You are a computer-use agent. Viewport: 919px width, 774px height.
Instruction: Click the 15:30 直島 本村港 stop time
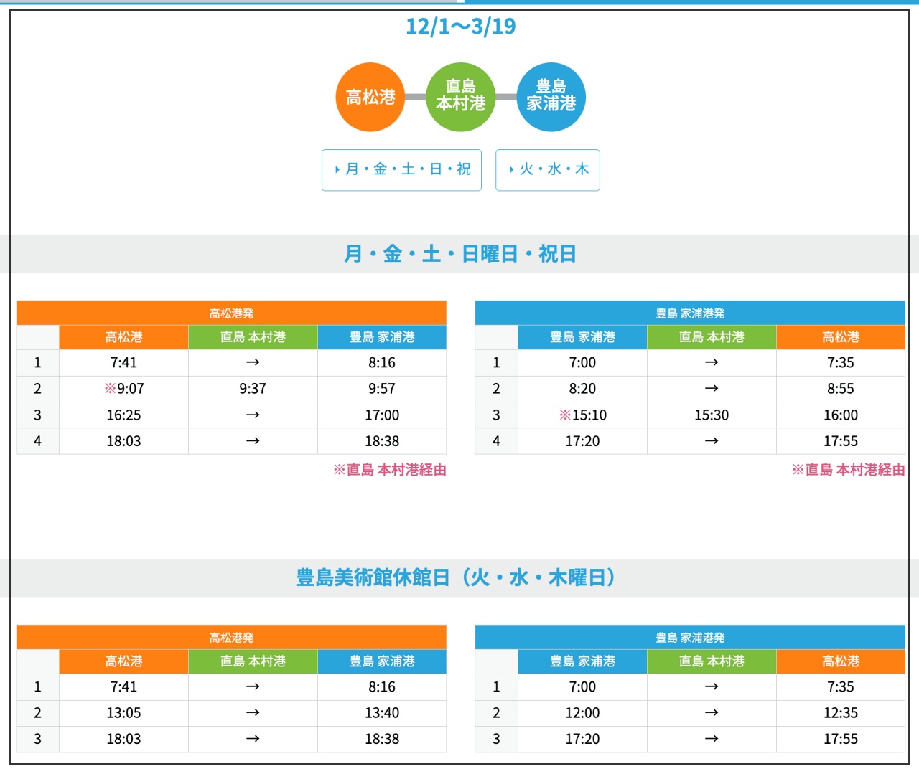click(712, 415)
